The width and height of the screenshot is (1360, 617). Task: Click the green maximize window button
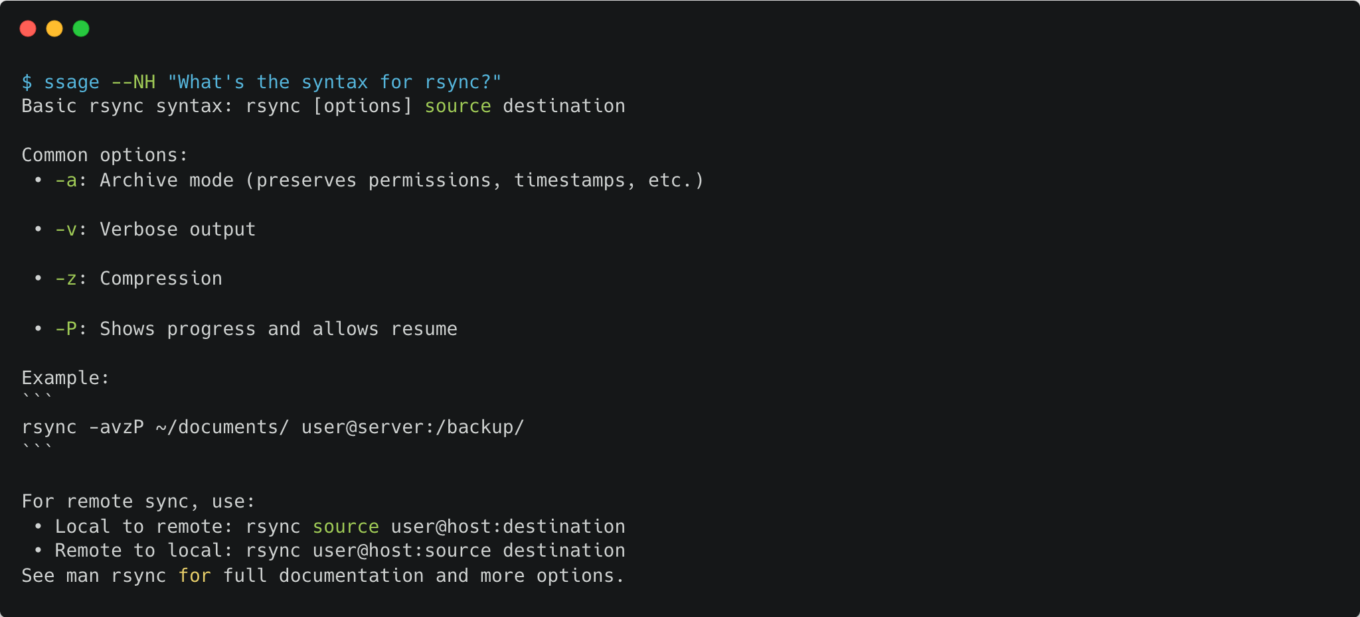click(81, 29)
